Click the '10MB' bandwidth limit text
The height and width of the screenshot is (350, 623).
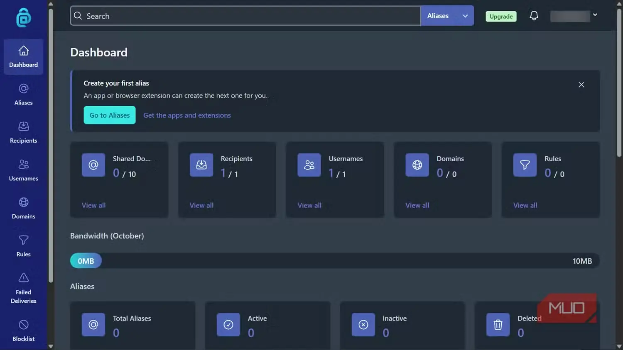click(582, 261)
